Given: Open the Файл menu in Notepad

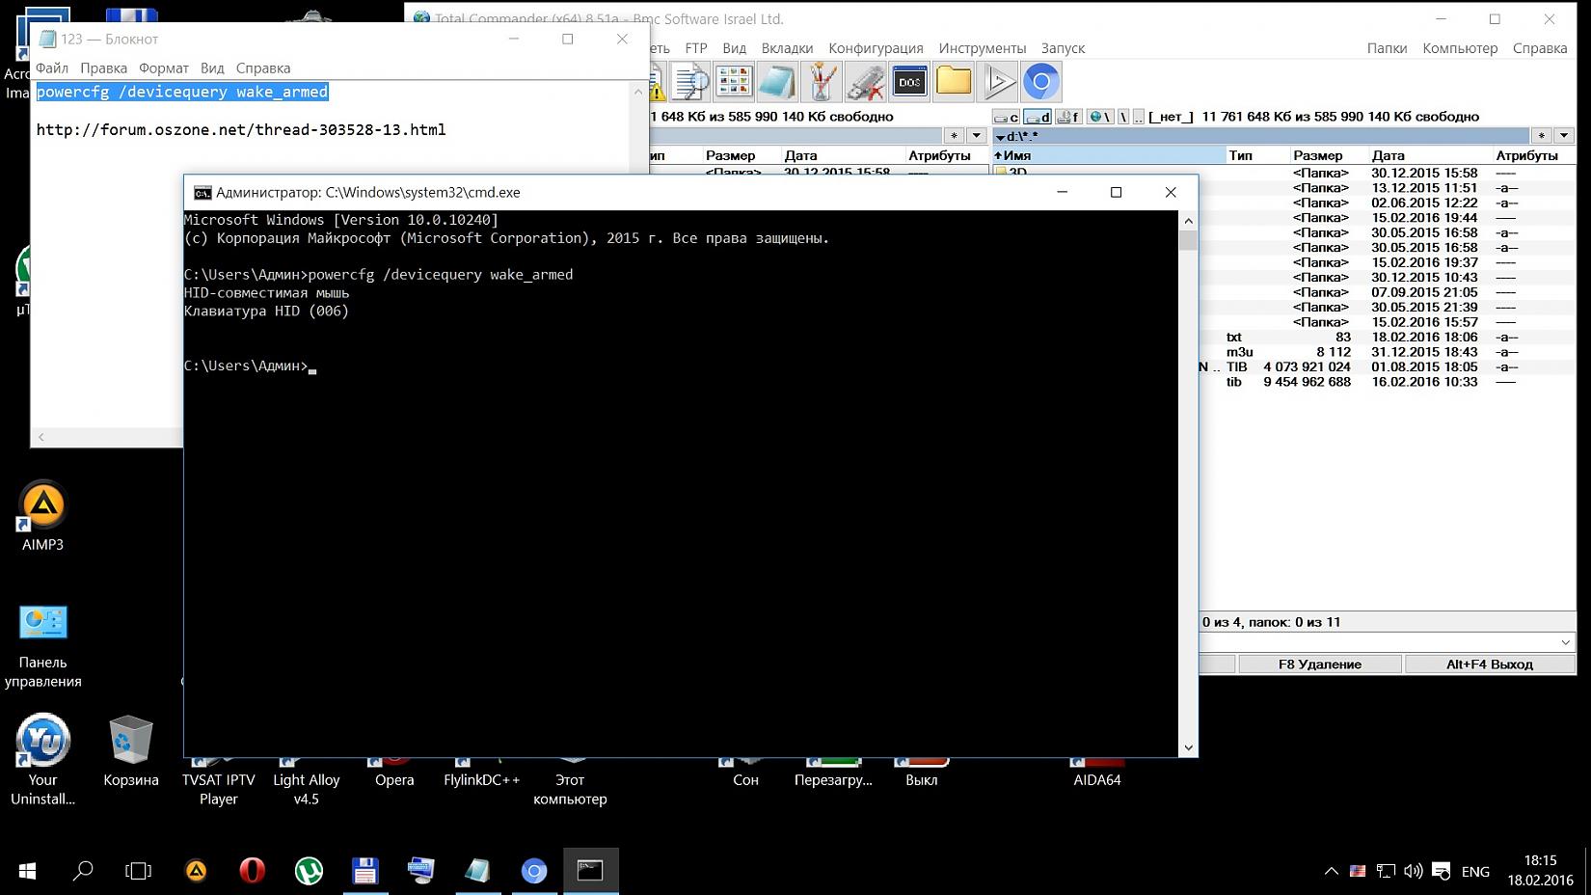Looking at the screenshot, I should [52, 68].
